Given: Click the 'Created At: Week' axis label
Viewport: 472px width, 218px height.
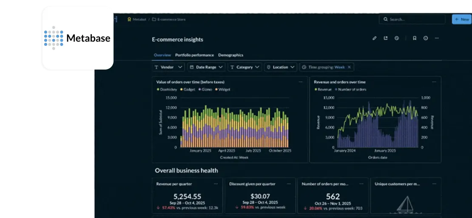Looking at the screenshot, I should (234, 157).
